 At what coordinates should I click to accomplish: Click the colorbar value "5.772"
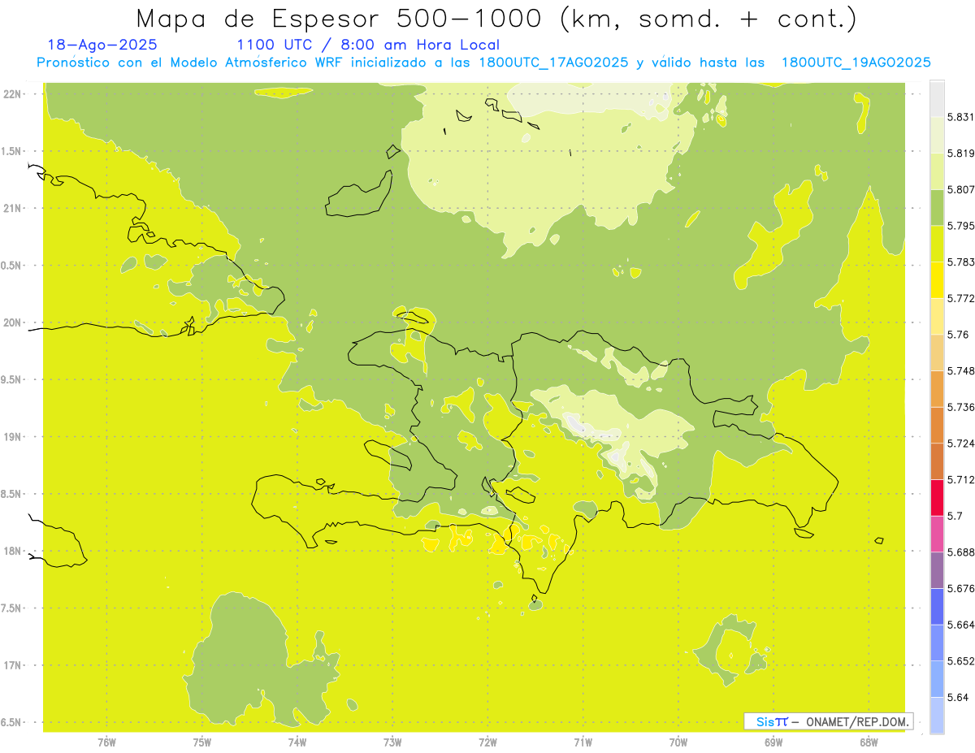(x=960, y=298)
